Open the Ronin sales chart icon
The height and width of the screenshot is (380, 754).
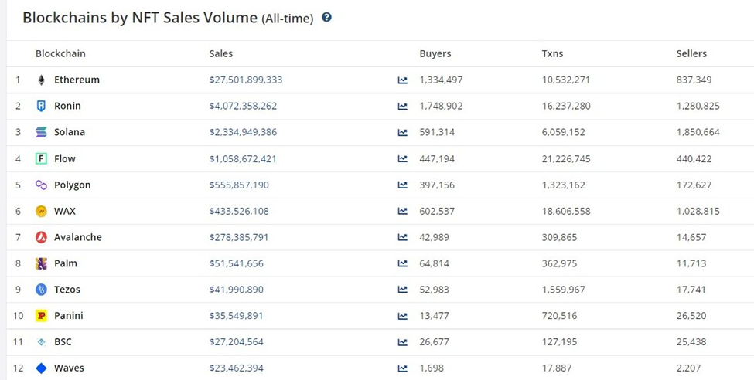click(x=403, y=106)
